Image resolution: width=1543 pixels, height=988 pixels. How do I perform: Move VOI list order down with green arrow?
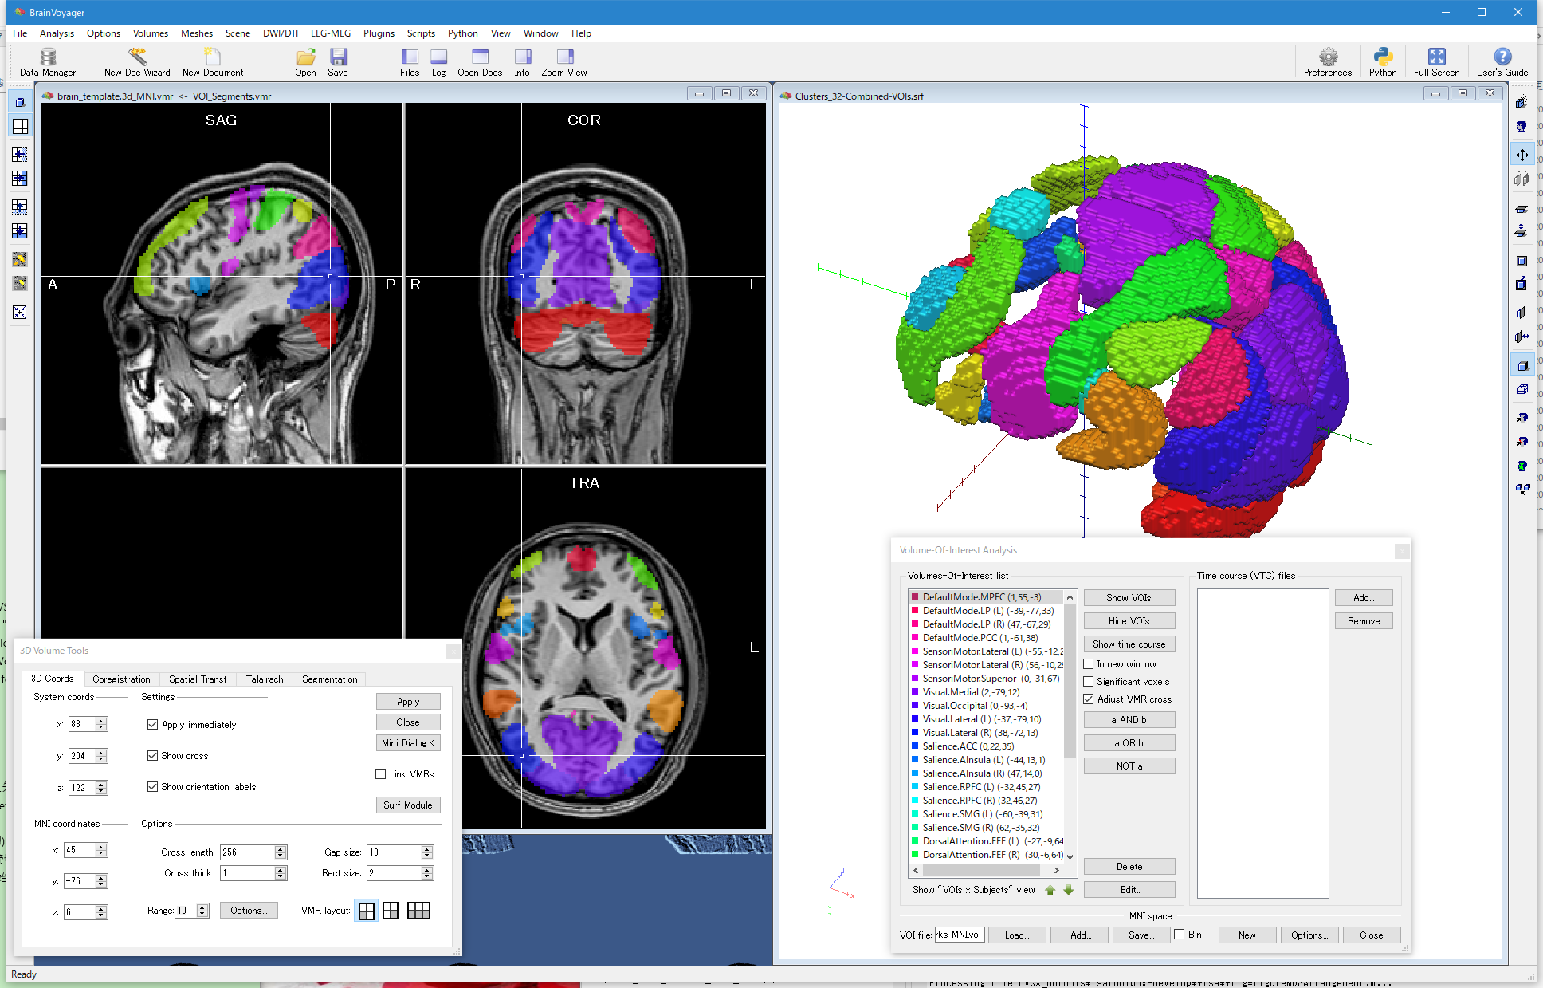pos(1069,890)
